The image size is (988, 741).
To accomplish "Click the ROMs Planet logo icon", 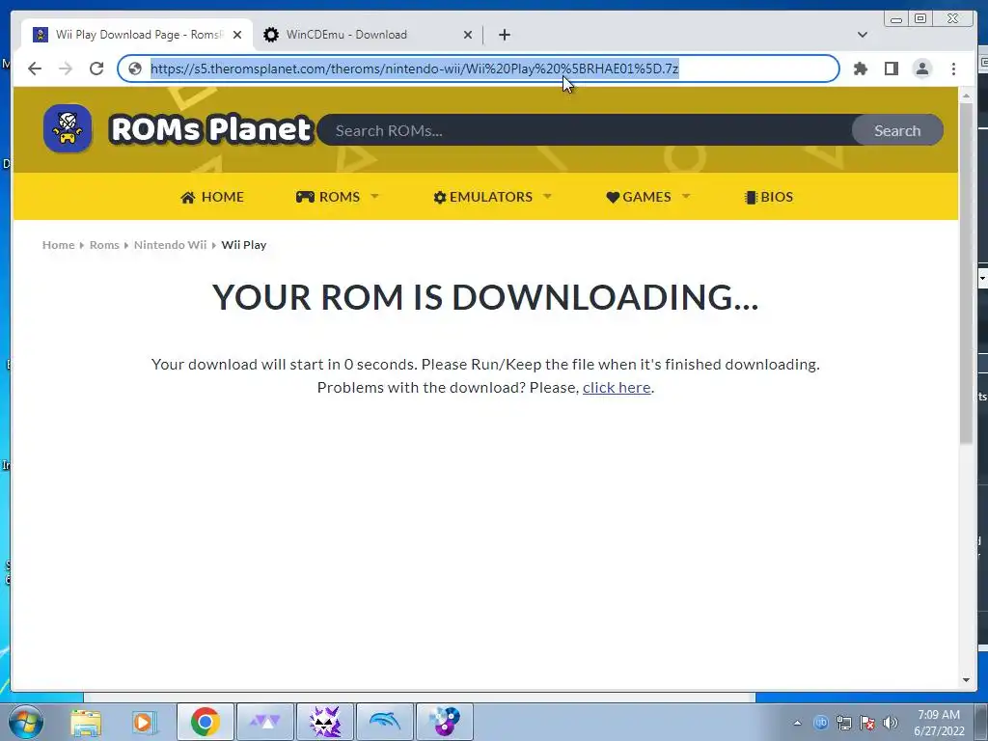I will click(x=68, y=128).
